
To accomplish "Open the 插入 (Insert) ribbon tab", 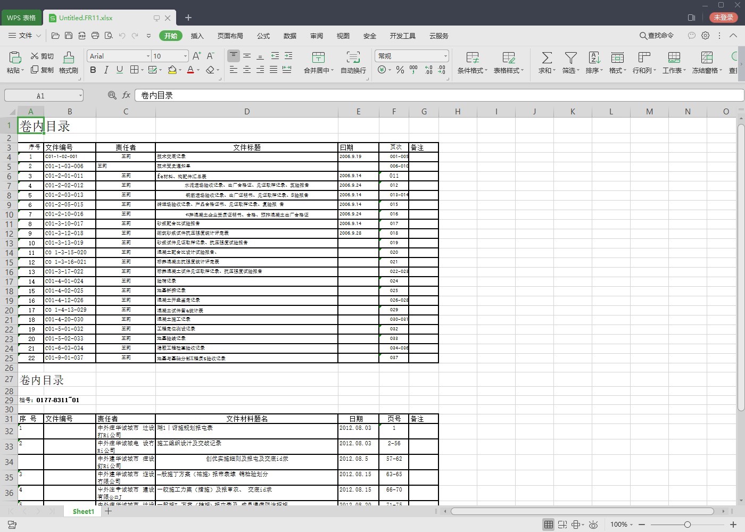I will (x=197, y=36).
